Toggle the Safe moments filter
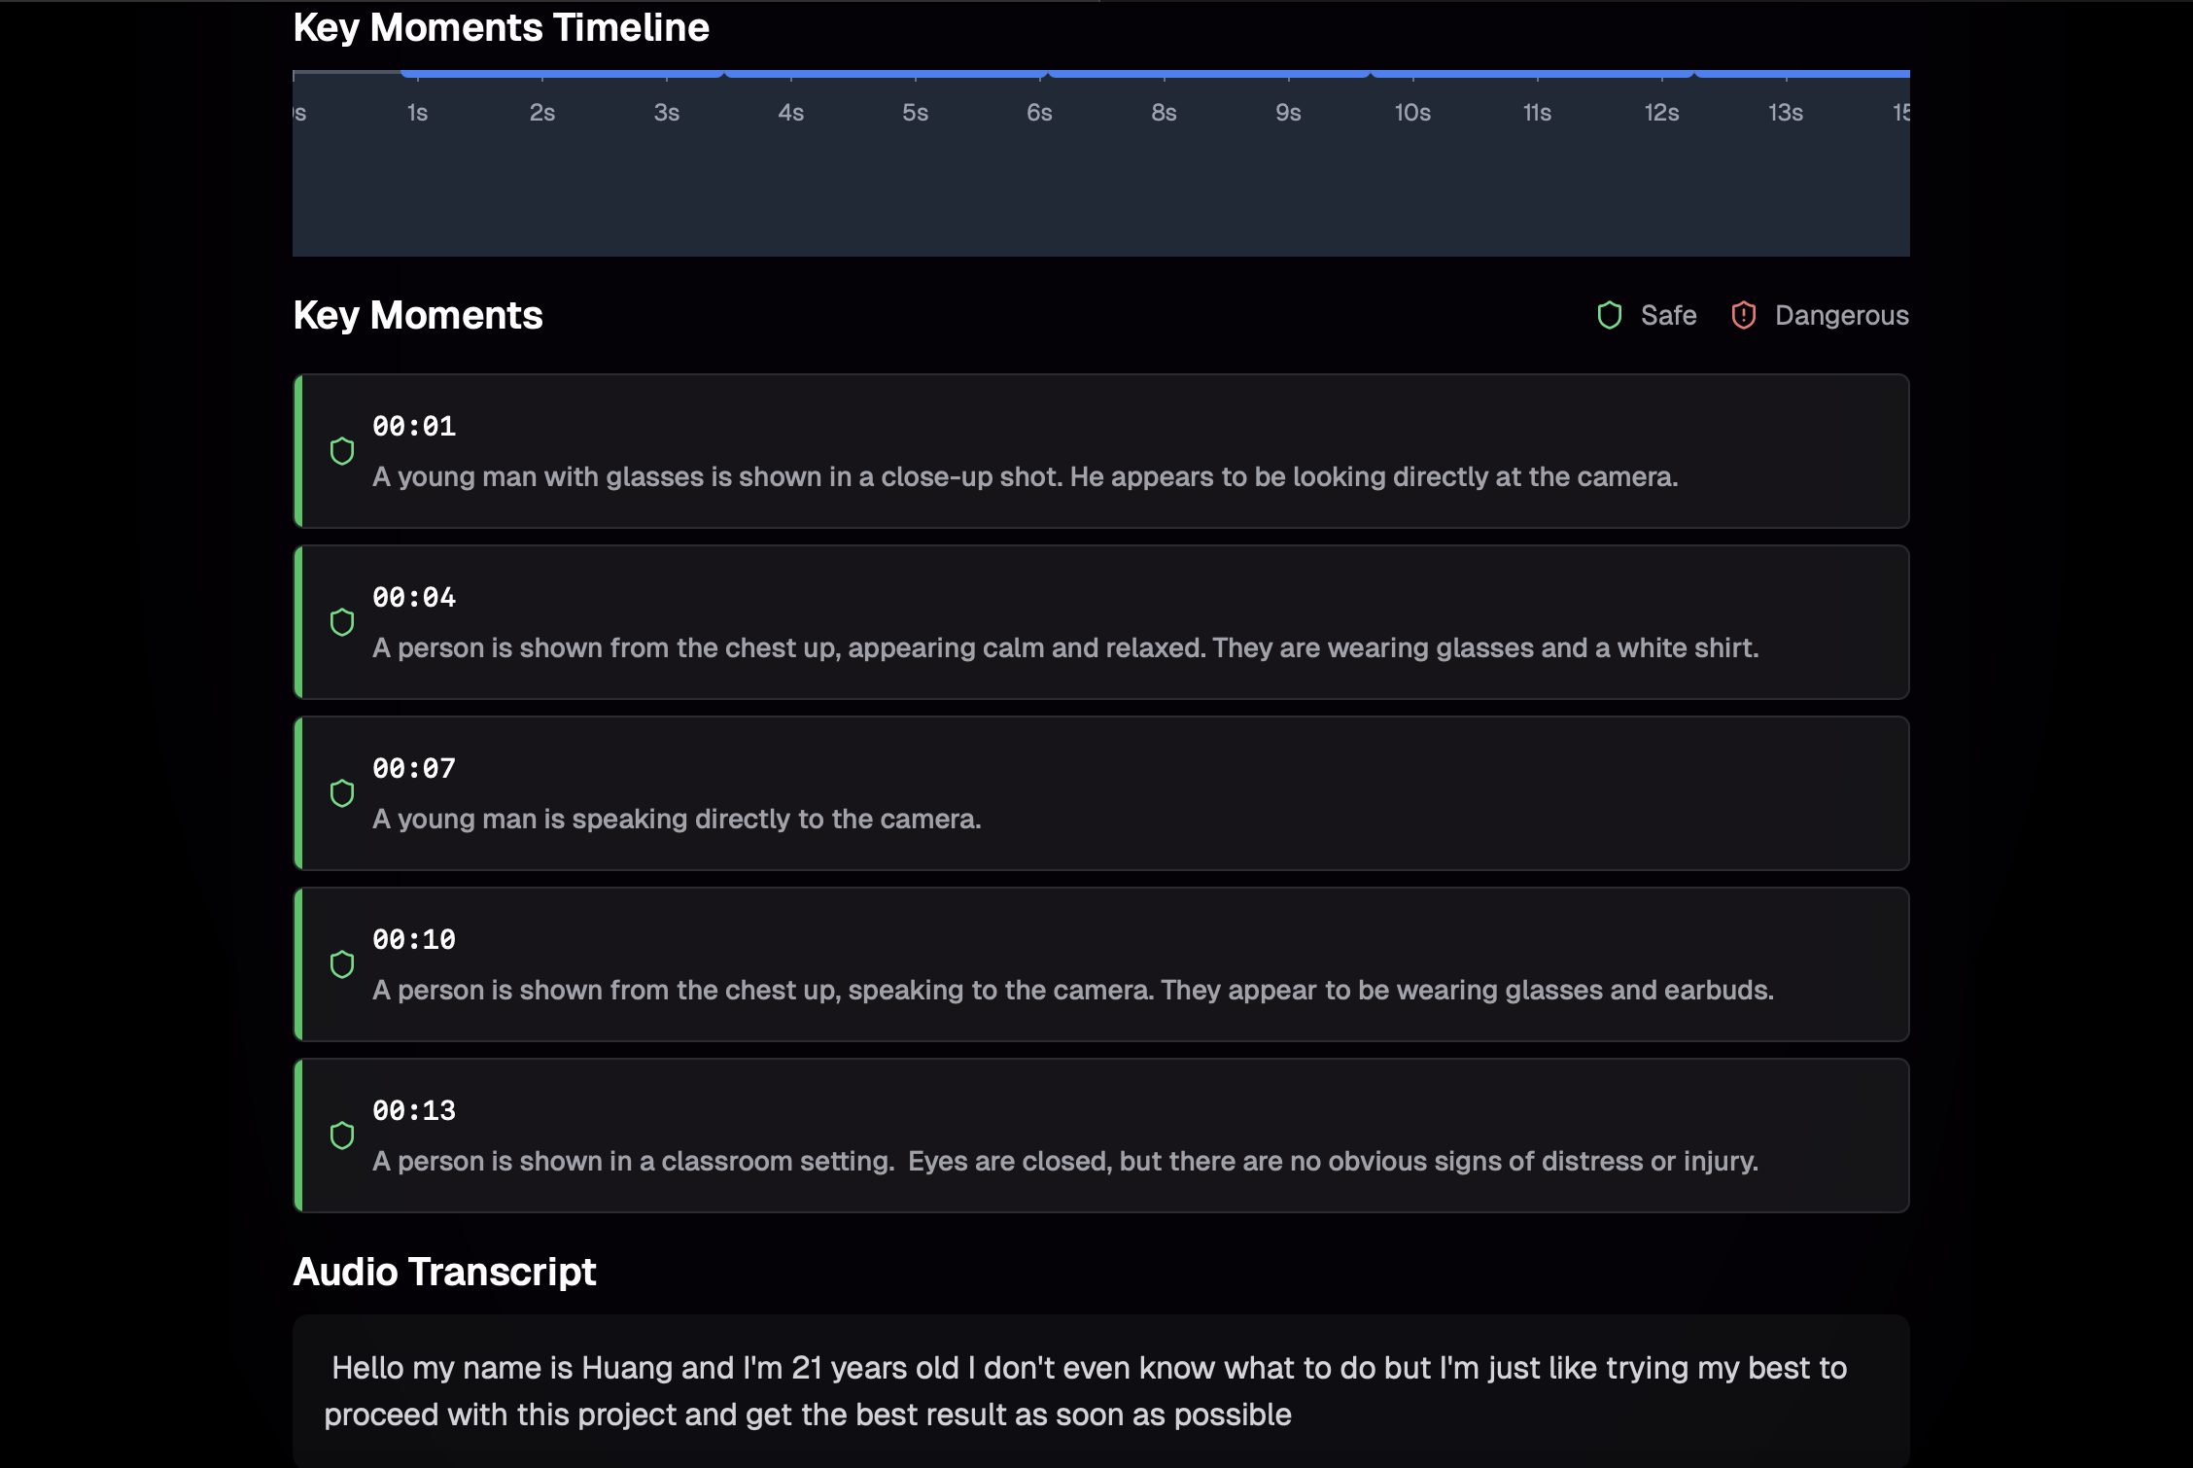Image resolution: width=2193 pixels, height=1468 pixels. (x=1645, y=314)
